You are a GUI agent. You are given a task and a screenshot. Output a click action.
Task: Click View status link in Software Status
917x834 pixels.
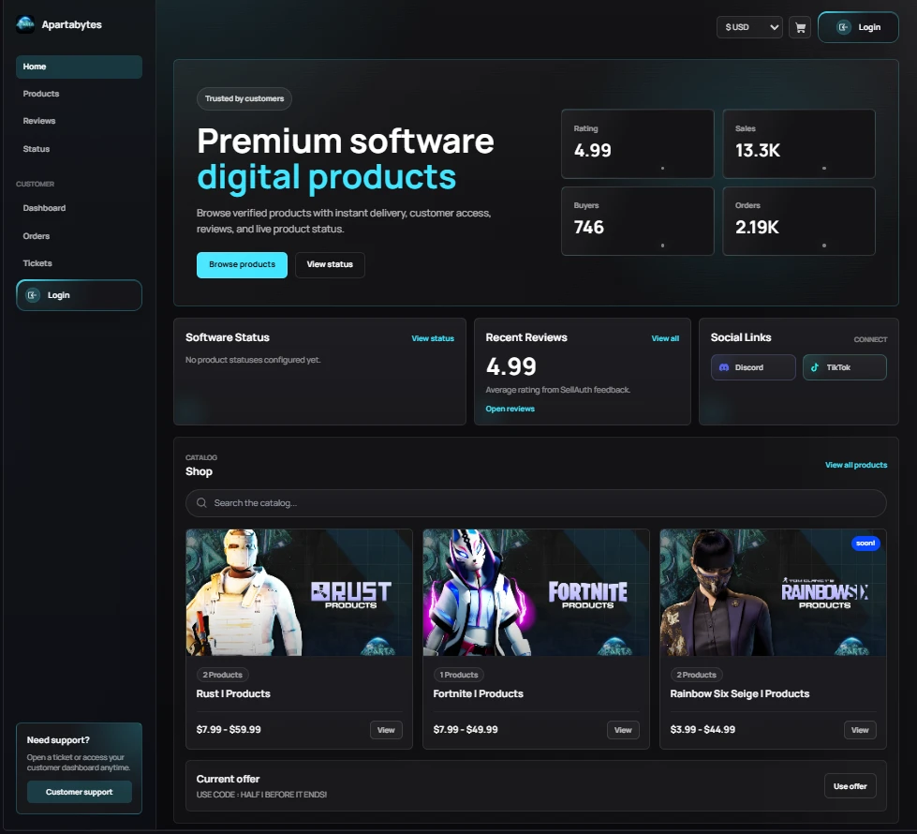pyautogui.click(x=433, y=338)
